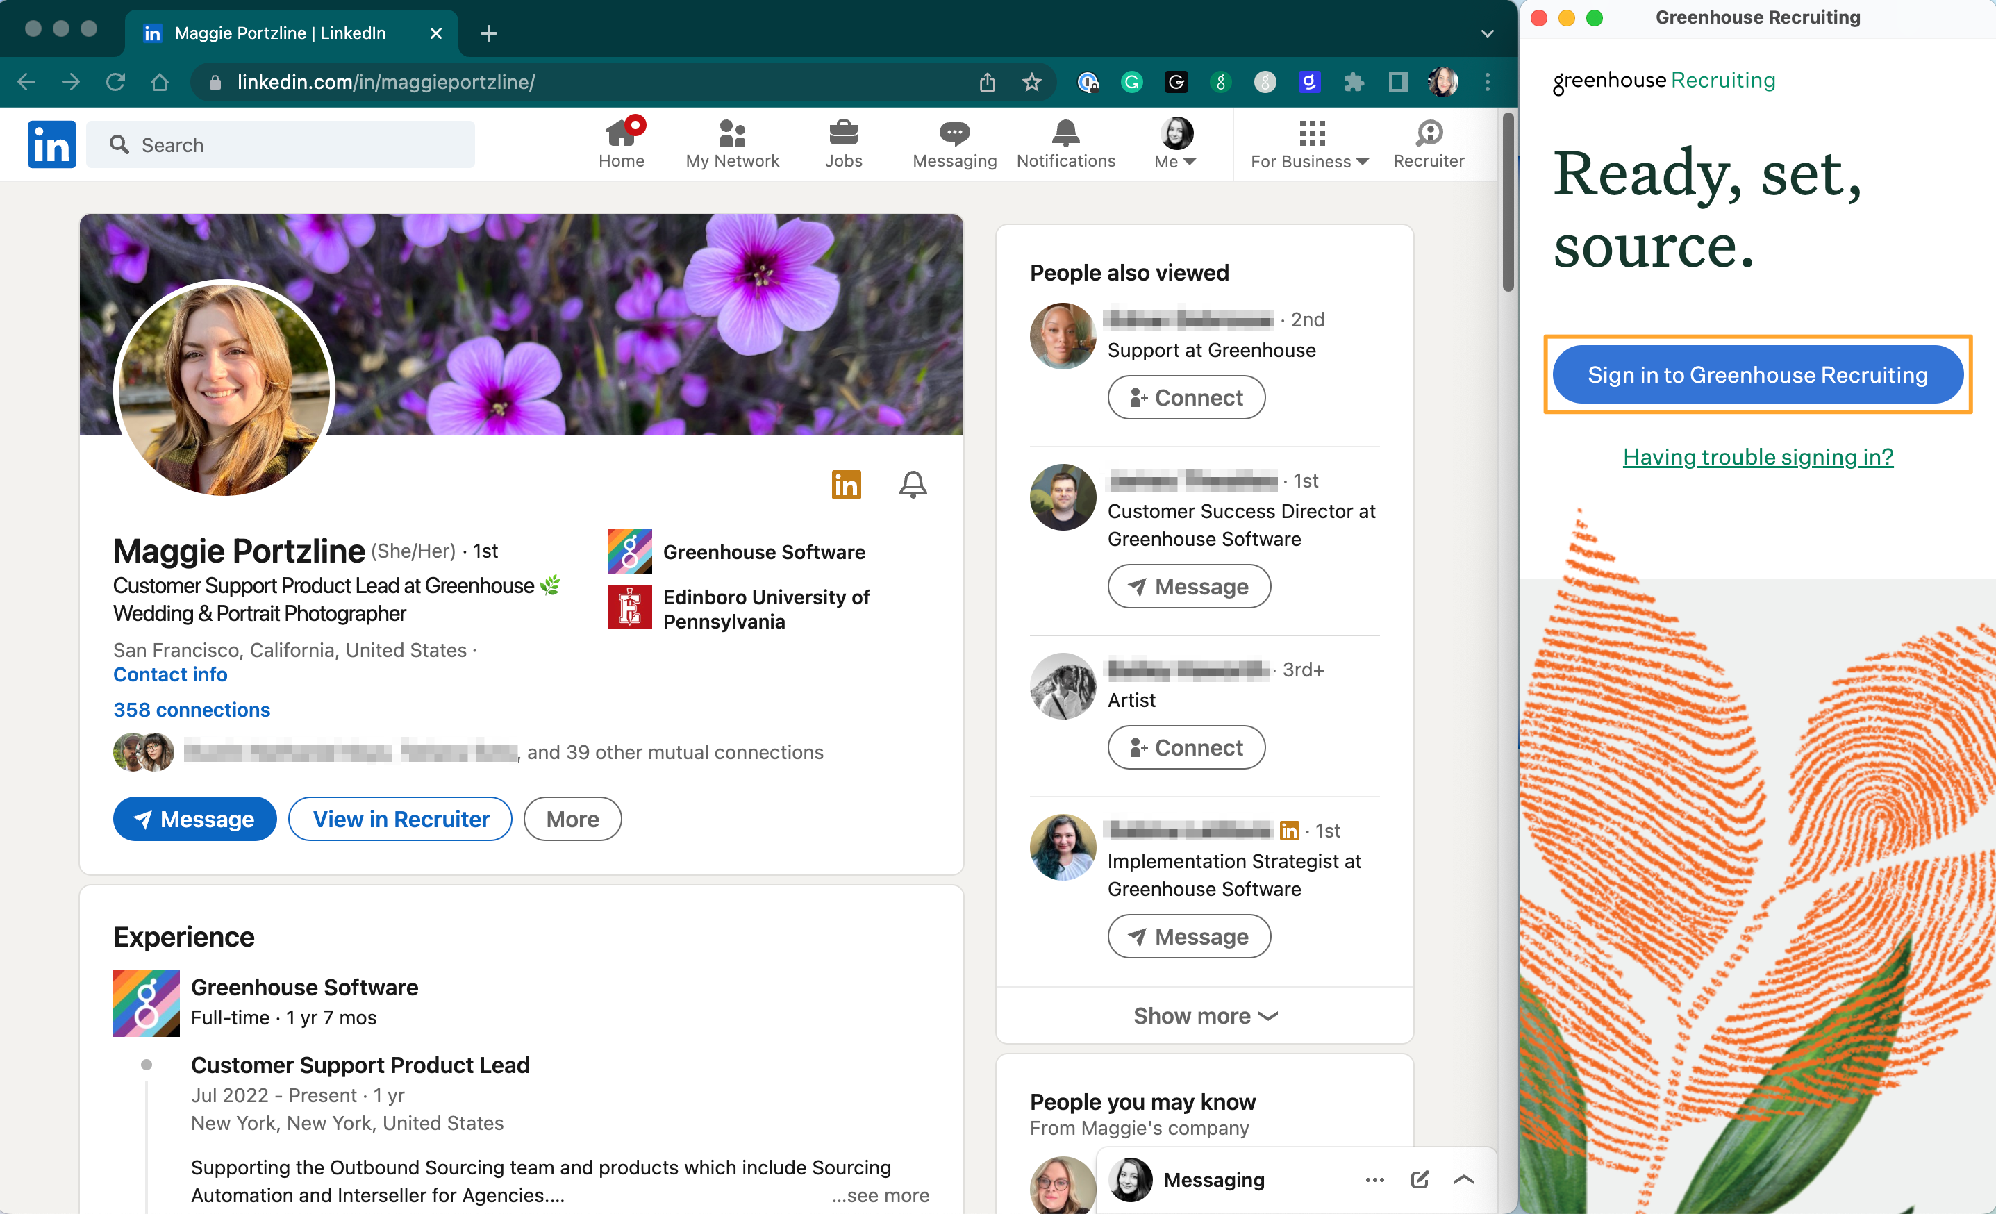Screen dimensions: 1996x1214
Task: Click Greenhouse Software company link in header
Action: click(736, 551)
